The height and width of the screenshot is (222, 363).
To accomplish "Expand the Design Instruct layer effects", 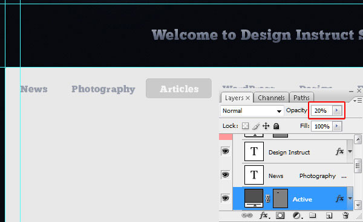I will pyautogui.click(x=350, y=151).
